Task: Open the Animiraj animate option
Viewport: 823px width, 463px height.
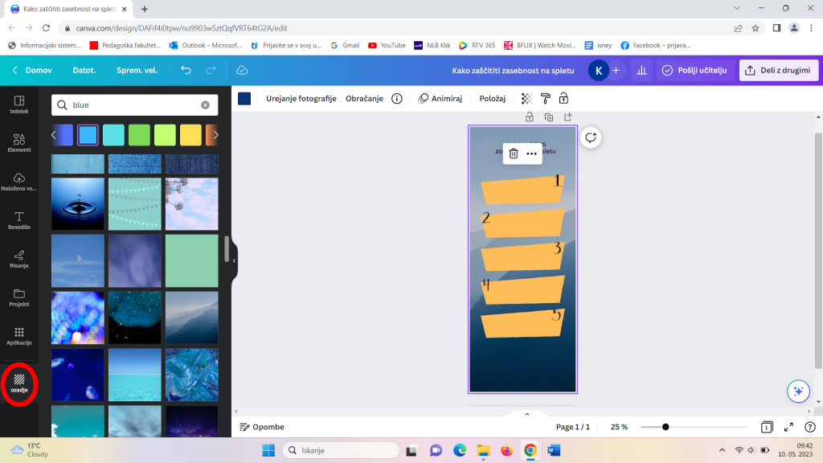Action: (x=440, y=98)
